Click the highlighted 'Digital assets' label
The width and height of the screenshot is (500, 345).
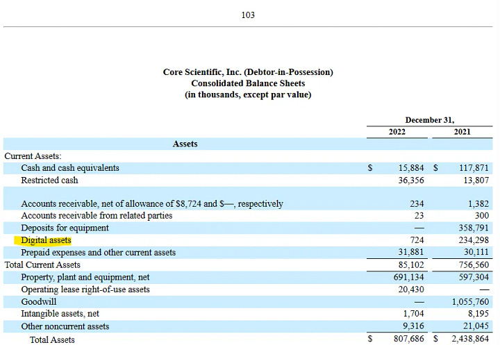(x=46, y=240)
